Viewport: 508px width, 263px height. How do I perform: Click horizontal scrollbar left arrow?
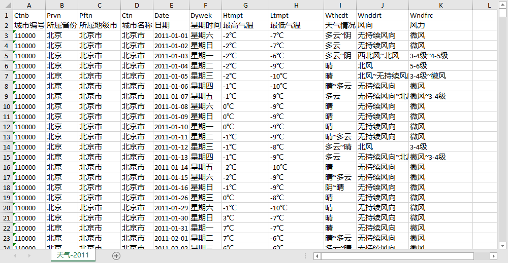coord(317,256)
